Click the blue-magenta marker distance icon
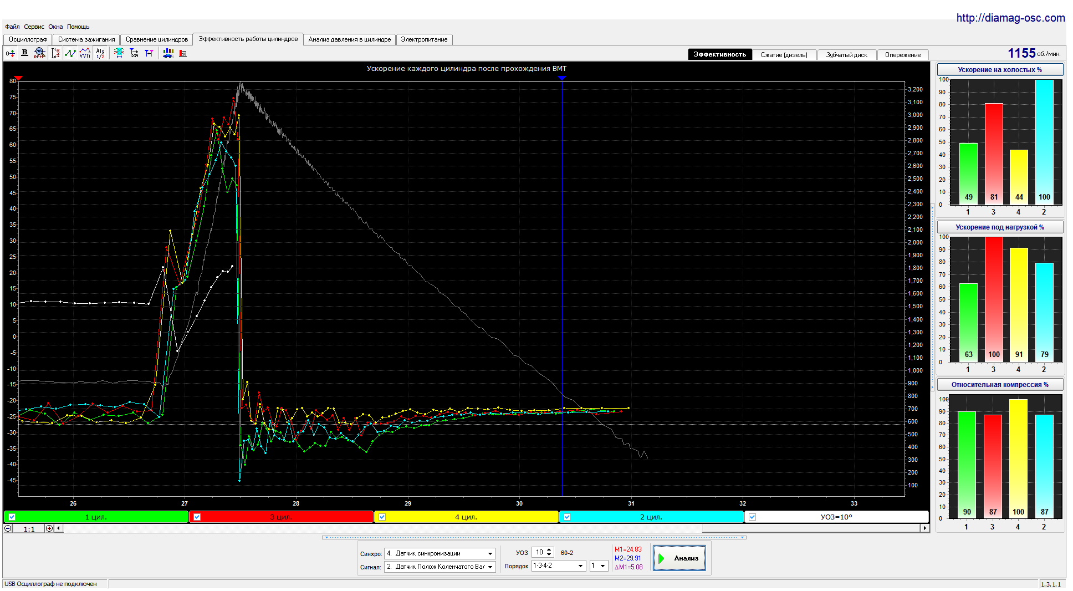The width and height of the screenshot is (1073, 591). coord(149,53)
